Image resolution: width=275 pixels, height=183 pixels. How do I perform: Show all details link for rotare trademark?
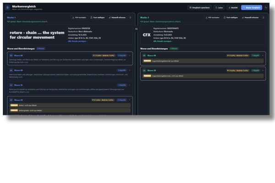[x=77, y=41]
